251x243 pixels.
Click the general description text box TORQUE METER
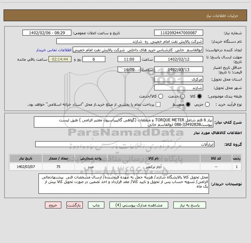pyautogui.click(x=124, y=122)
